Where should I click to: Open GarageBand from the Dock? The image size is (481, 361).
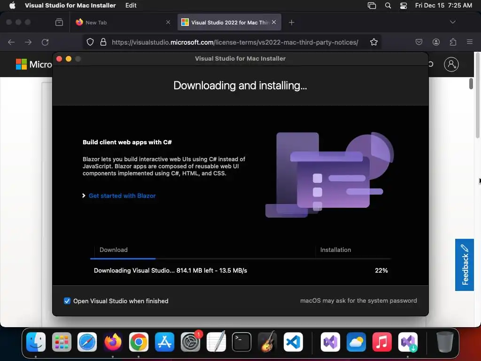267,342
